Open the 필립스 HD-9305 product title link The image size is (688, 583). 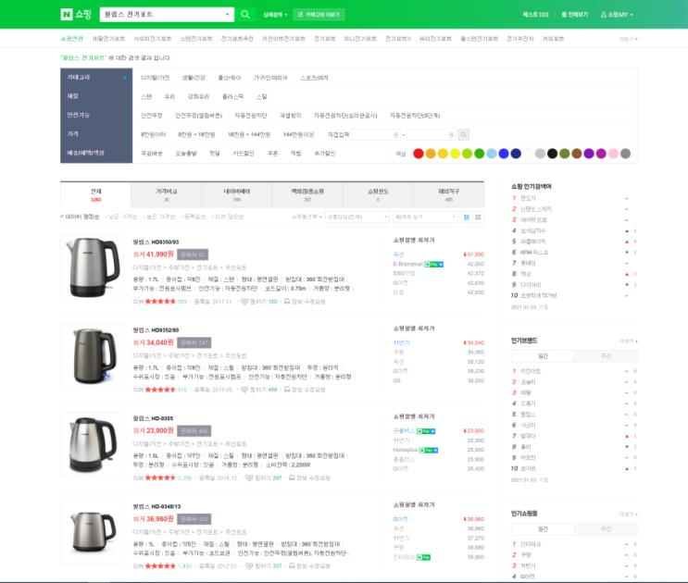coord(153,418)
